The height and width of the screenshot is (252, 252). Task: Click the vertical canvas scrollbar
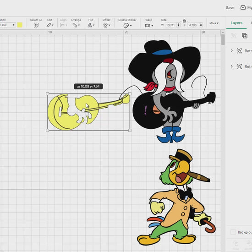point(223,40)
